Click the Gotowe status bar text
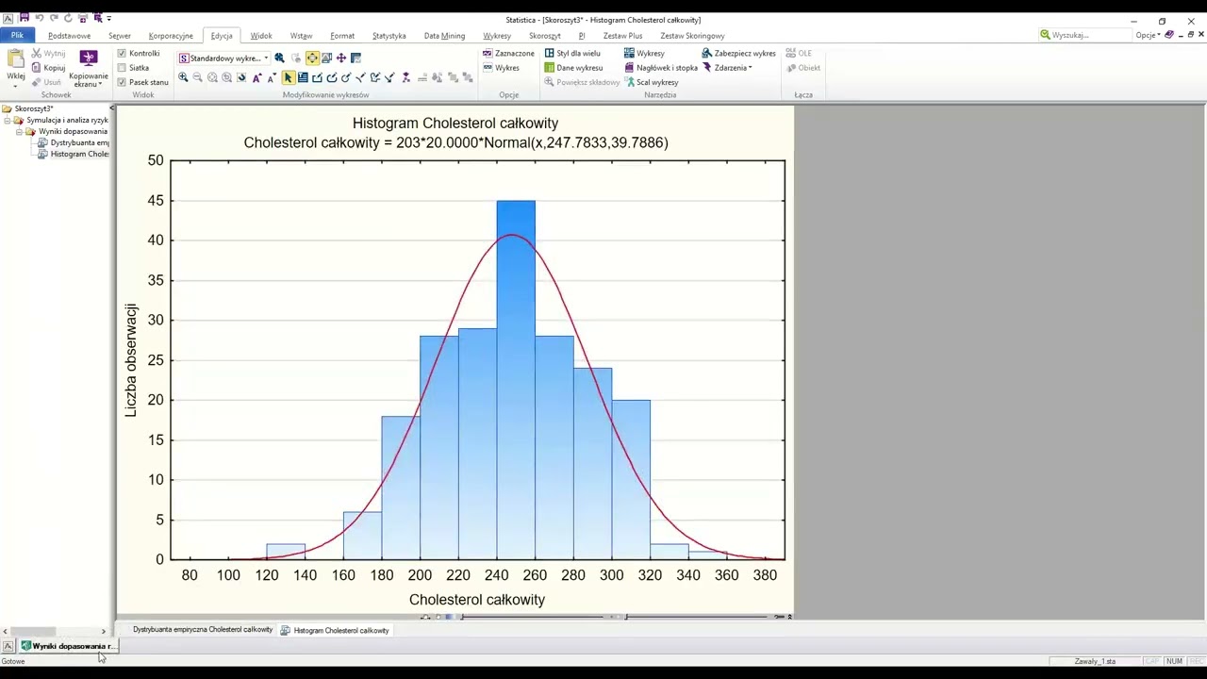Image resolution: width=1207 pixels, height=679 pixels. click(x=13, y=661)
